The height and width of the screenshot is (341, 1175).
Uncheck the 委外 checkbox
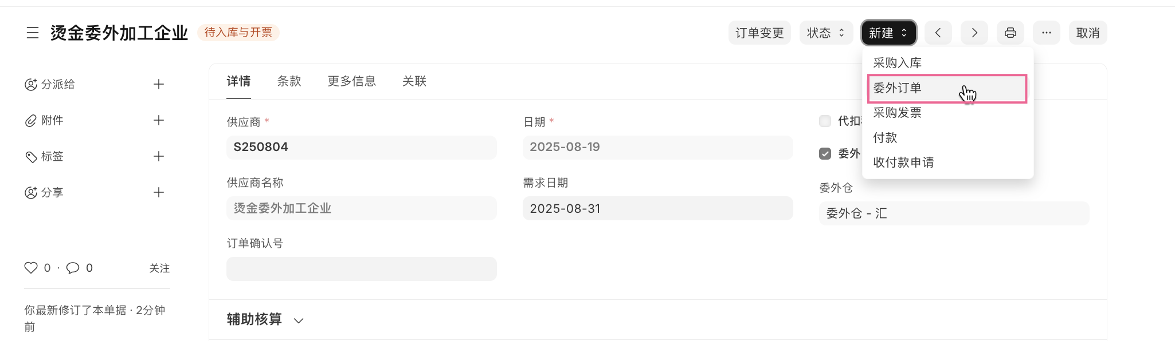click(x=825, y=153)
